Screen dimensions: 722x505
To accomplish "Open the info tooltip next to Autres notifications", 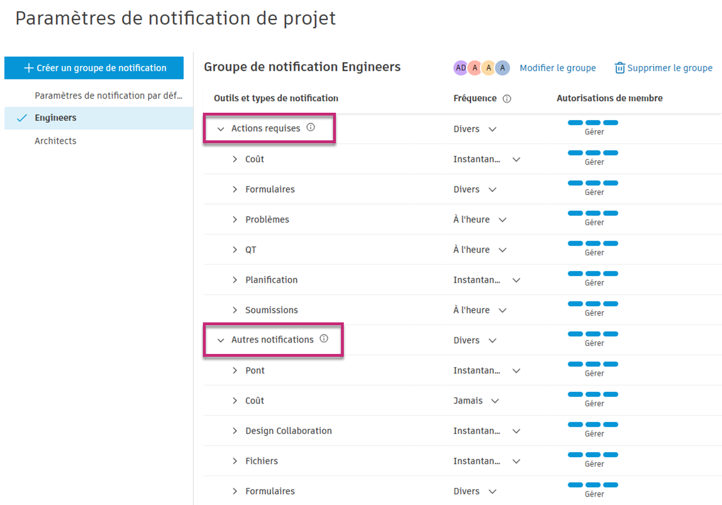I will tap(324, 339).
